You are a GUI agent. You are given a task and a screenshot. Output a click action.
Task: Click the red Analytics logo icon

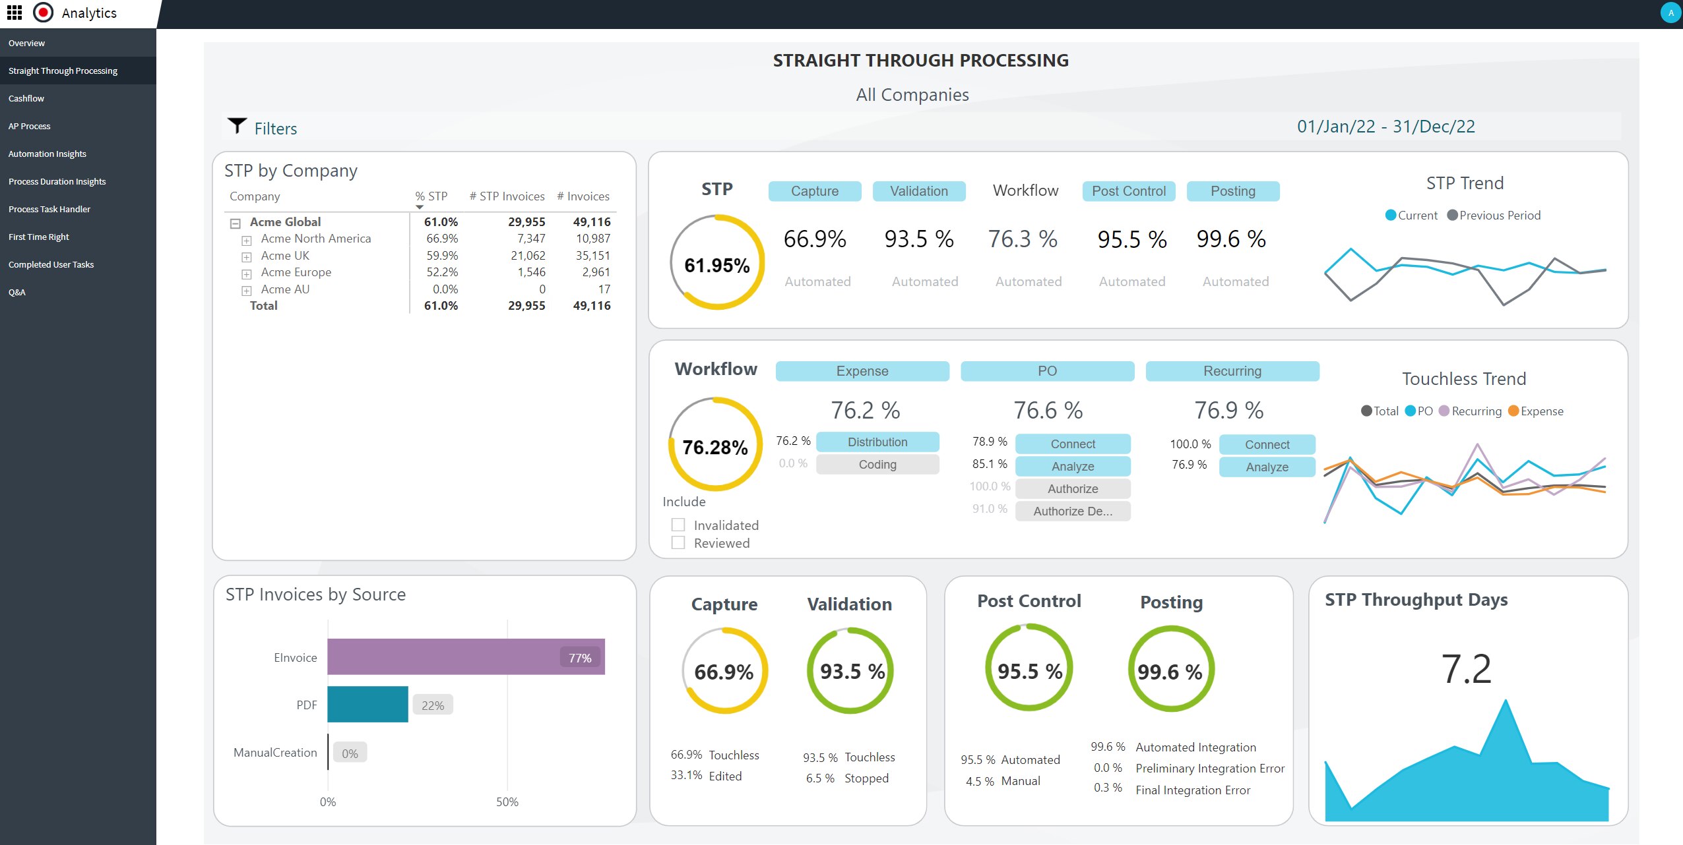coord(43,13)
